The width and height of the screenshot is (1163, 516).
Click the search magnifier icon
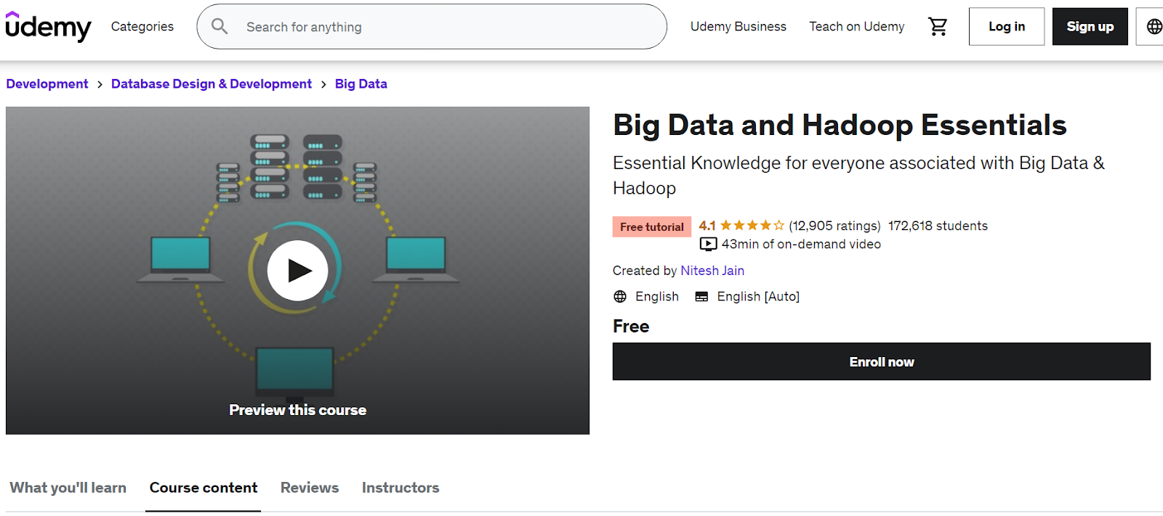(x=220, y=27)
